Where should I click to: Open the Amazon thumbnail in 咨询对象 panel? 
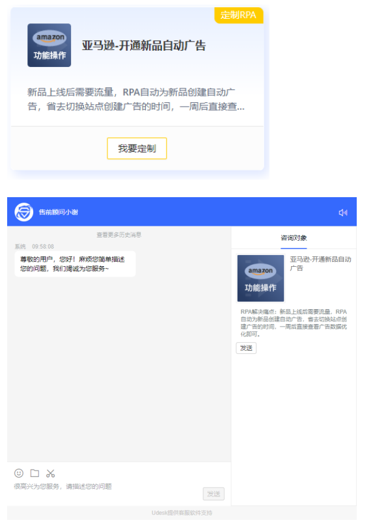point(260,278)
